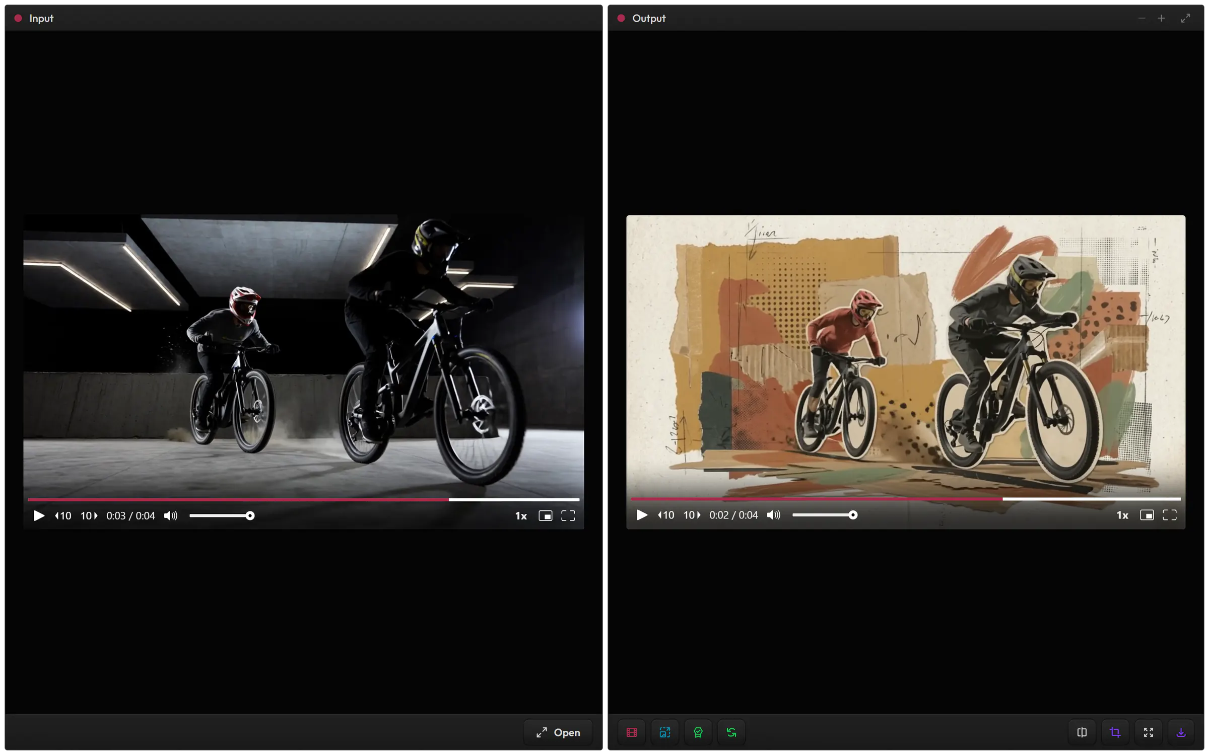Viewport: 1209px width, 755px height.
Task: Click the green refresh arrows icon
Action: coord(731,732)
